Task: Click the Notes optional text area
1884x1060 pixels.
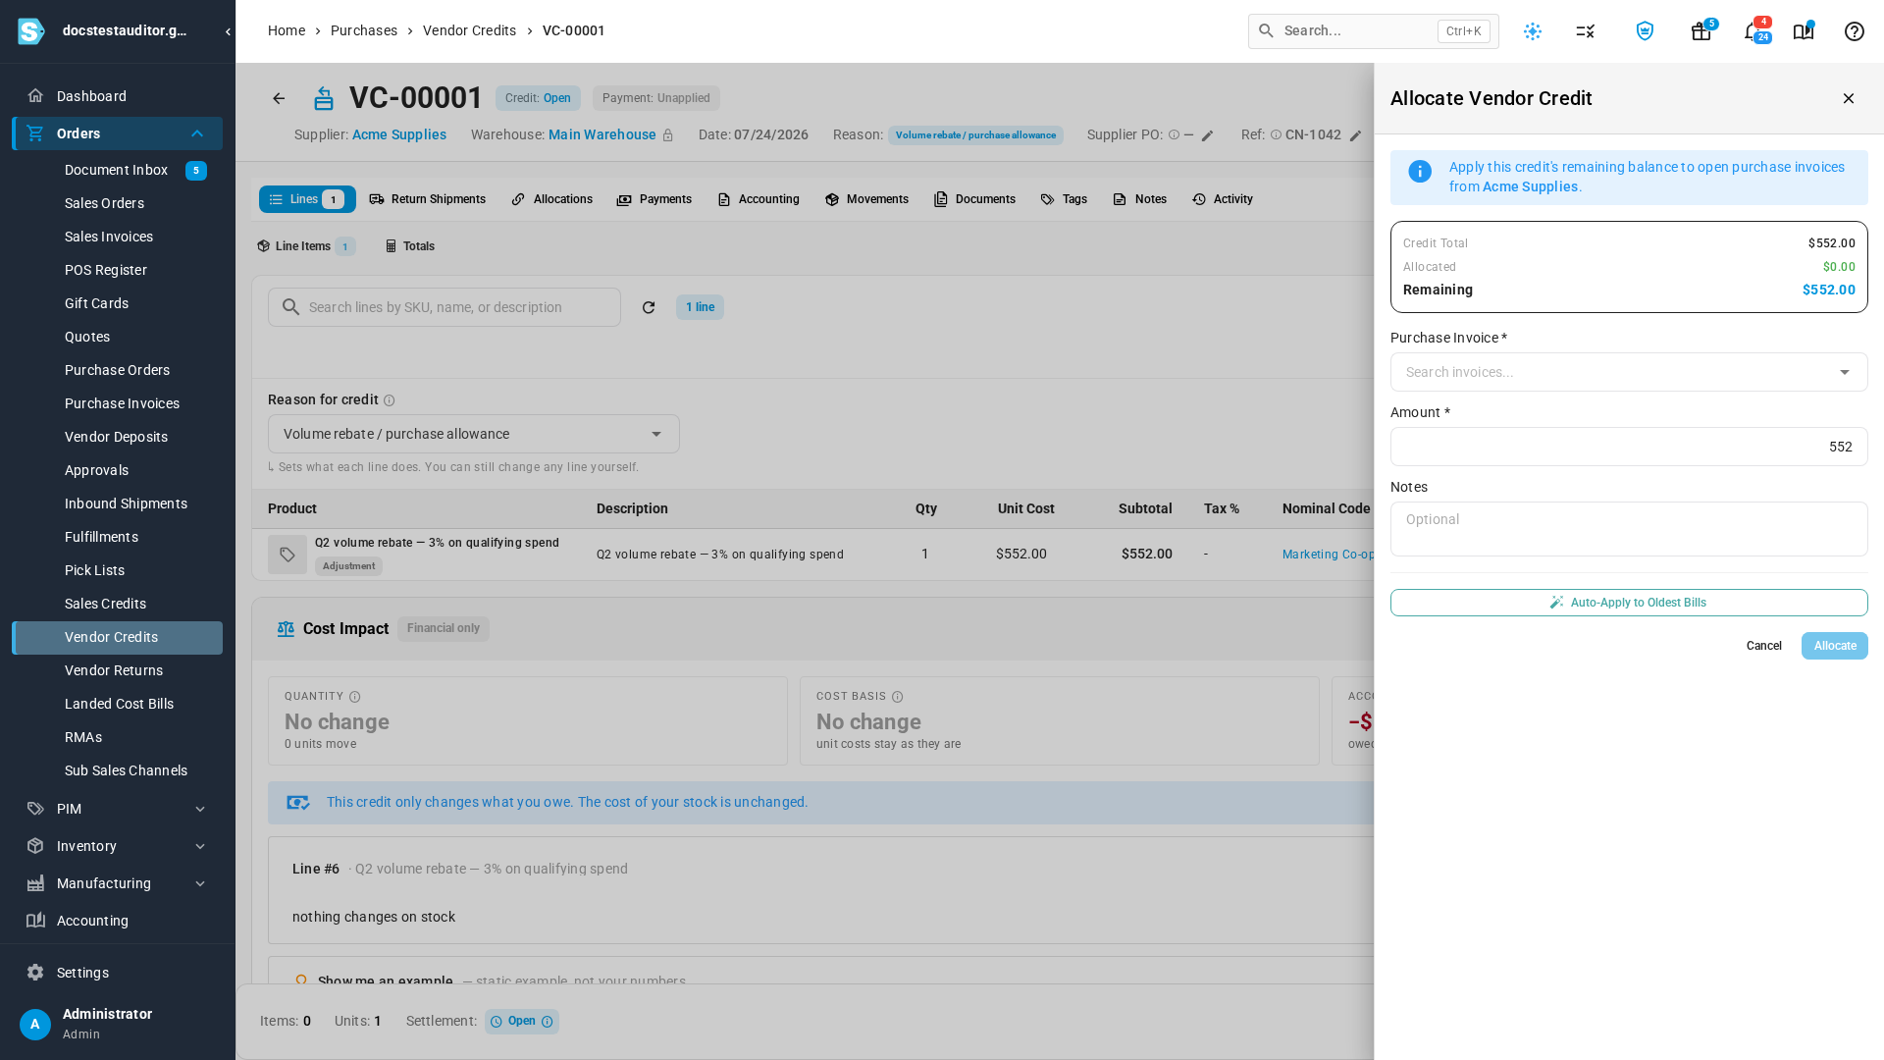Action: tap(1629, 529)
